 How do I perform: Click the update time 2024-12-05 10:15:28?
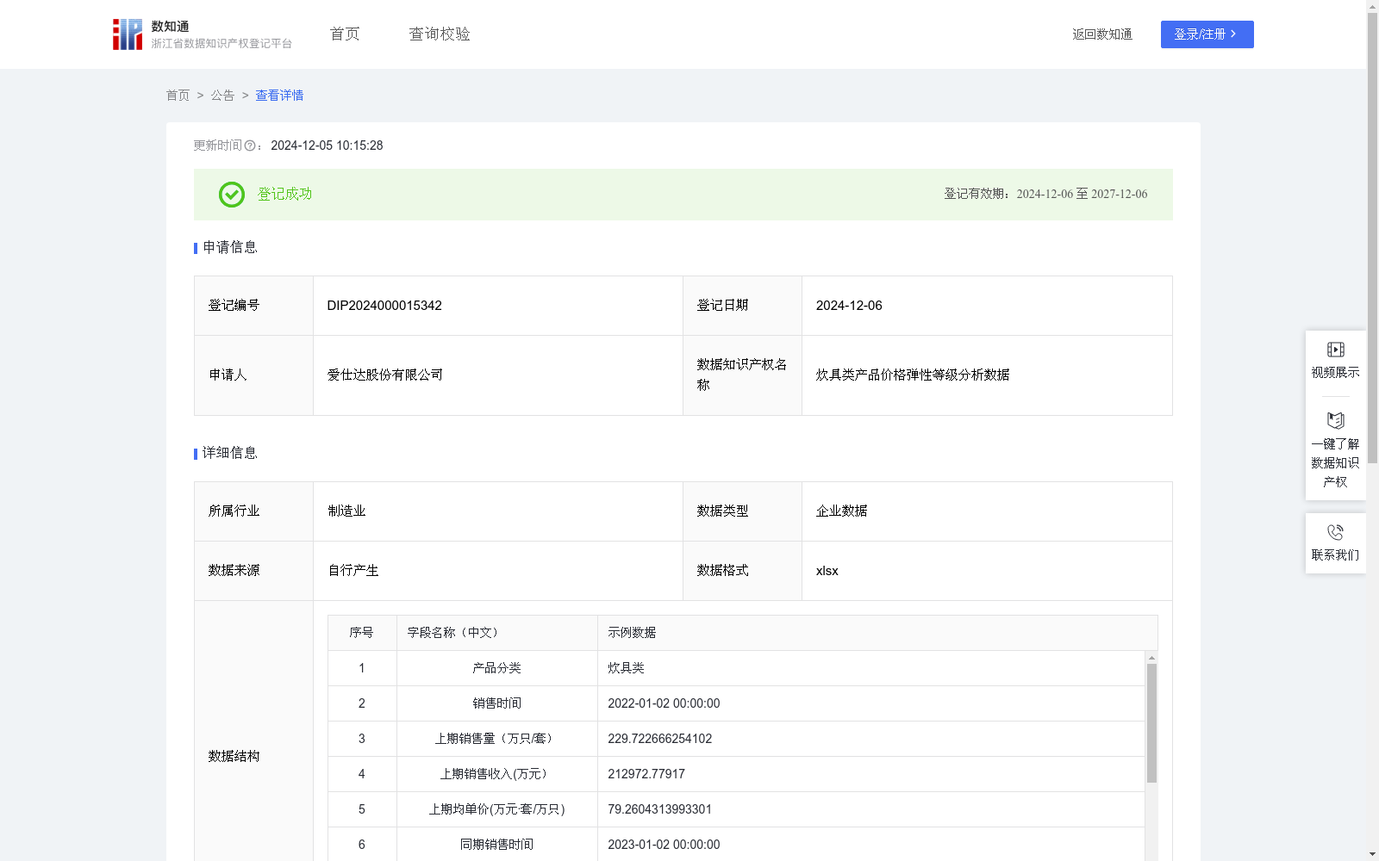pos(327,146)
